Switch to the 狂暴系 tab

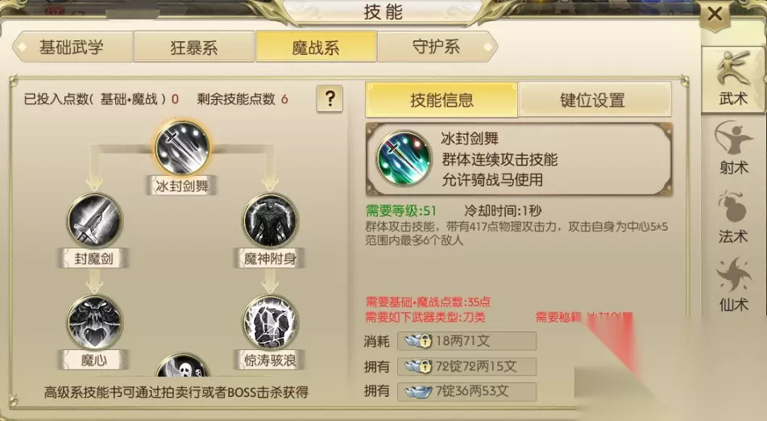[x=193, y=47]
